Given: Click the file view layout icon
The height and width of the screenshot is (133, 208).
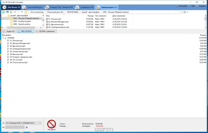Looking at the screenshot, I should click(185, 12).
